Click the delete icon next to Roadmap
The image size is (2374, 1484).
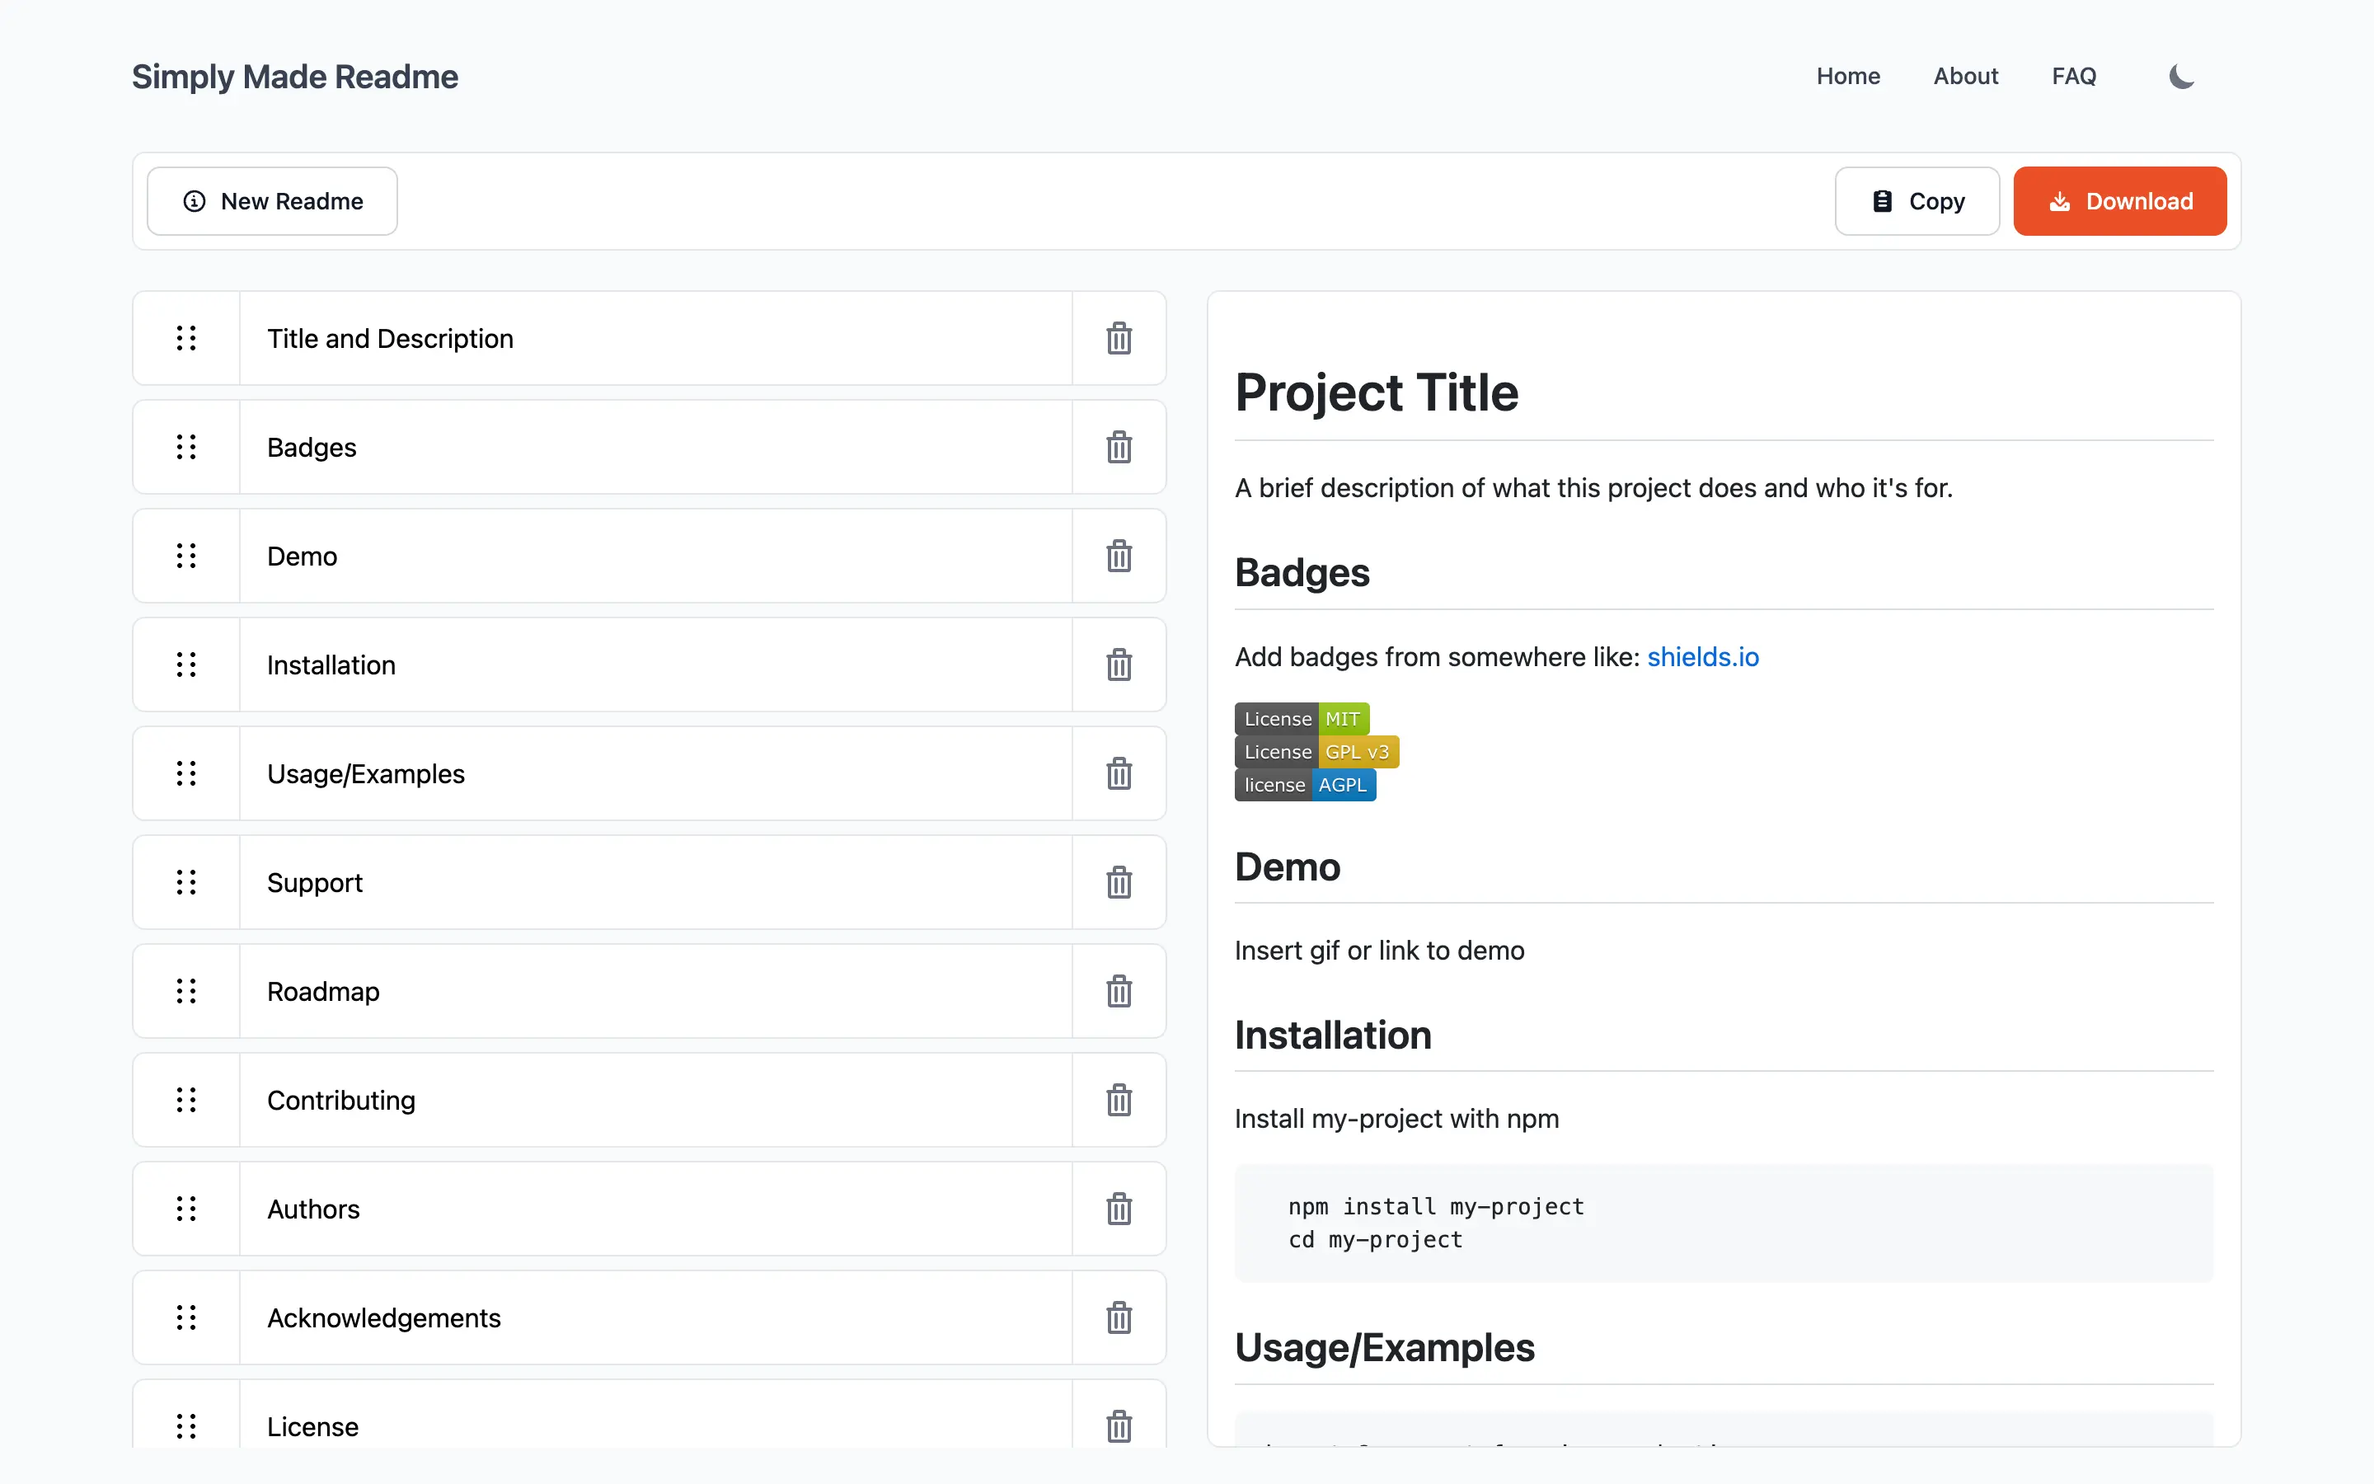pos(1119,992)
